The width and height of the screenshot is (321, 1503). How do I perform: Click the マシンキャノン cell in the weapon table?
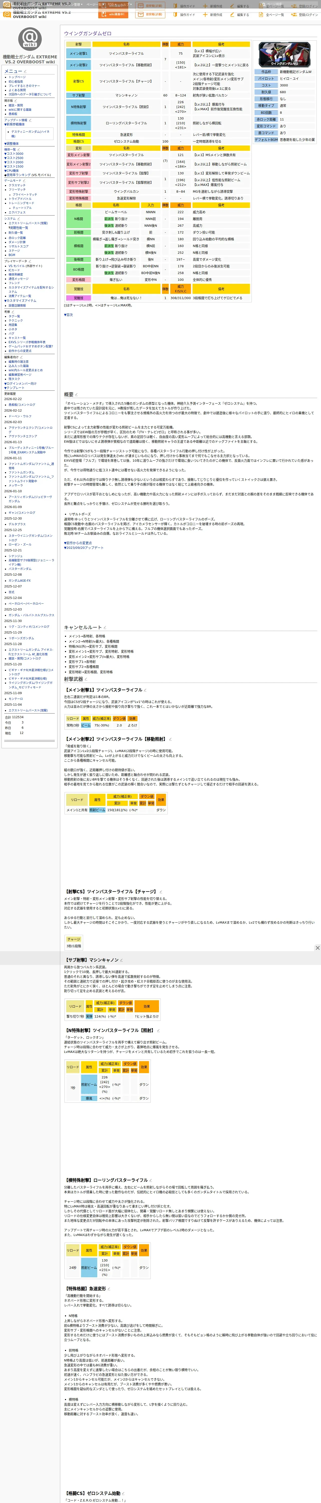(x=126, y=95)
